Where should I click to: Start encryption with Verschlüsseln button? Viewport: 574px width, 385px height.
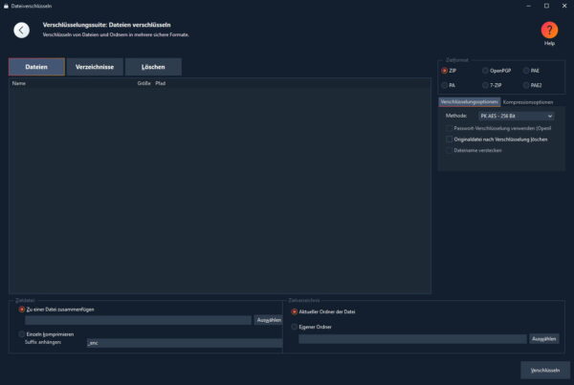tap(545, 370)
